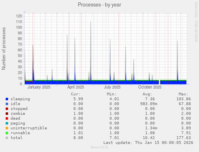Image resolution: width=199 pixels, height=152 pixels.
Task: Click the 110 y-axis tick label
Action: pyautogui.click(x=19, y=22)
